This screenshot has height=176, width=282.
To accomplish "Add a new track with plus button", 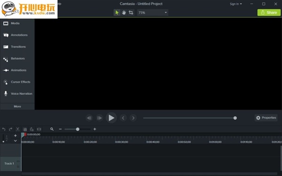I will click(16, 136).
